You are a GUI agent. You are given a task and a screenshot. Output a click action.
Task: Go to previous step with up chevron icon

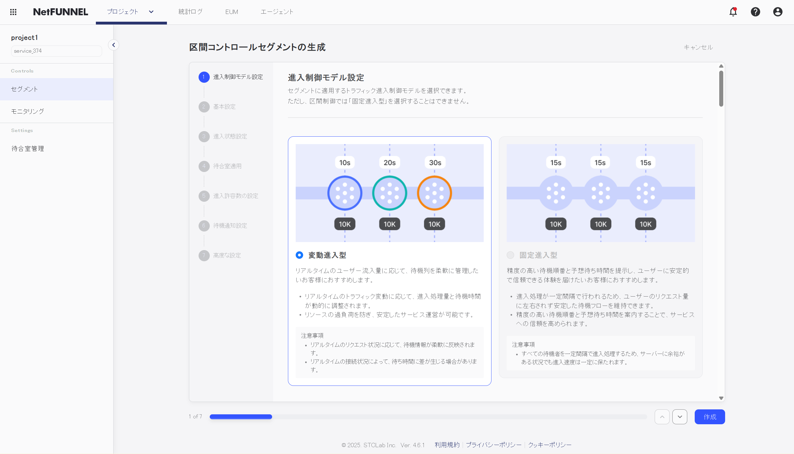662,417
